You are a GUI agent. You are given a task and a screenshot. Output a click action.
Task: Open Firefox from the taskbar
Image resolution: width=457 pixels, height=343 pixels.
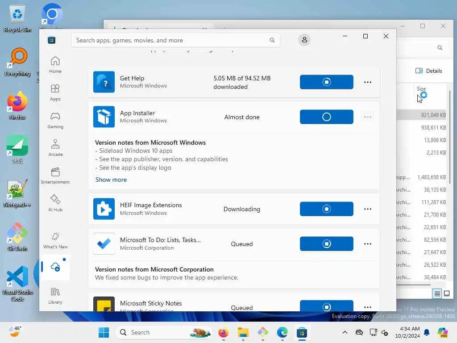224,332
